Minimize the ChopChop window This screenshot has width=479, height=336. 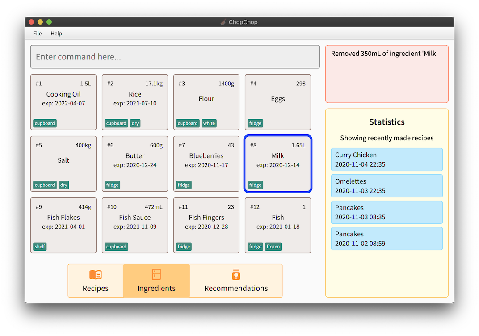pyautogui.click(x=40, y=22)
